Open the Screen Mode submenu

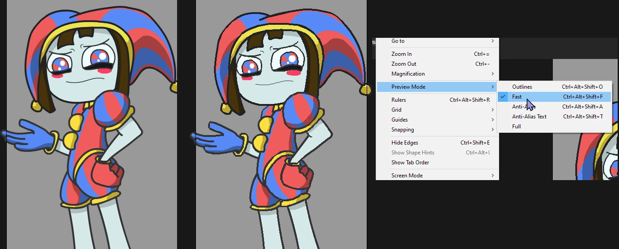437,176
